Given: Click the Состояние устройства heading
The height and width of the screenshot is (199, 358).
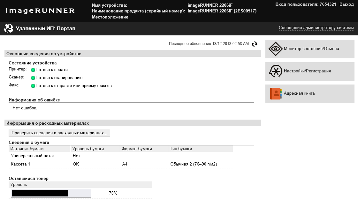Looking at the screenshot, I should pos(33,63).
